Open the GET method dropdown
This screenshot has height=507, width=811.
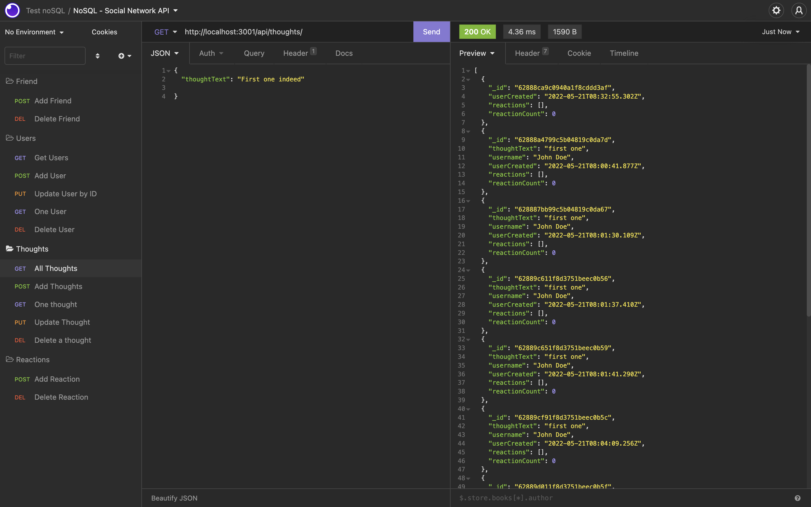(x=165, y=32)
